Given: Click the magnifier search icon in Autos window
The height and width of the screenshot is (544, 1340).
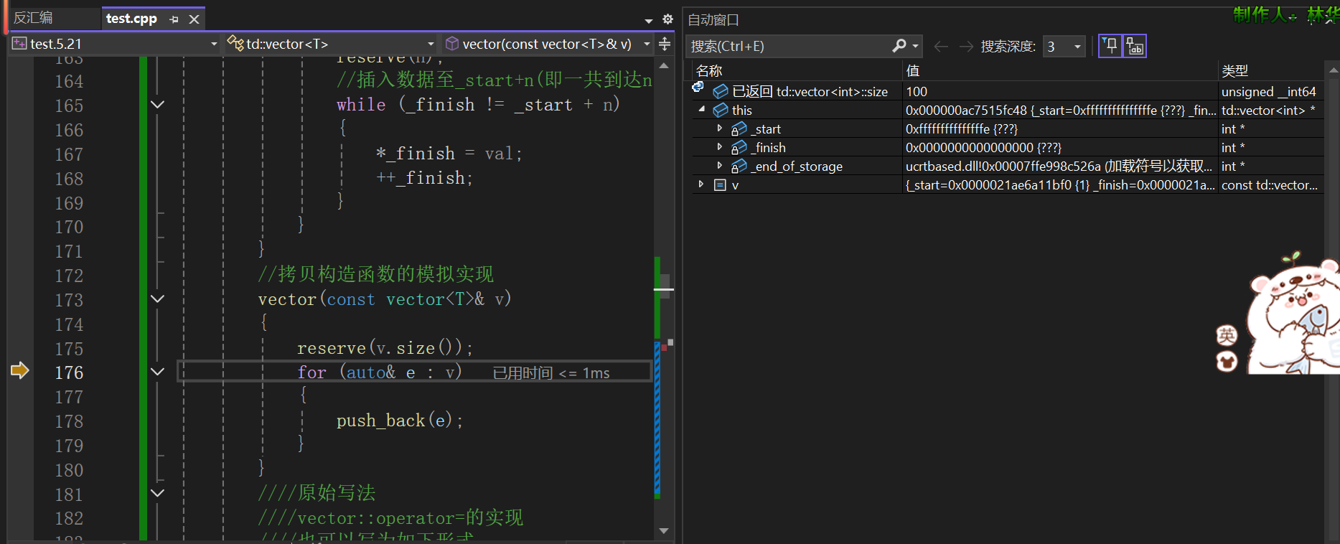Looking at the screenshot, I should [x=899, y=46].
